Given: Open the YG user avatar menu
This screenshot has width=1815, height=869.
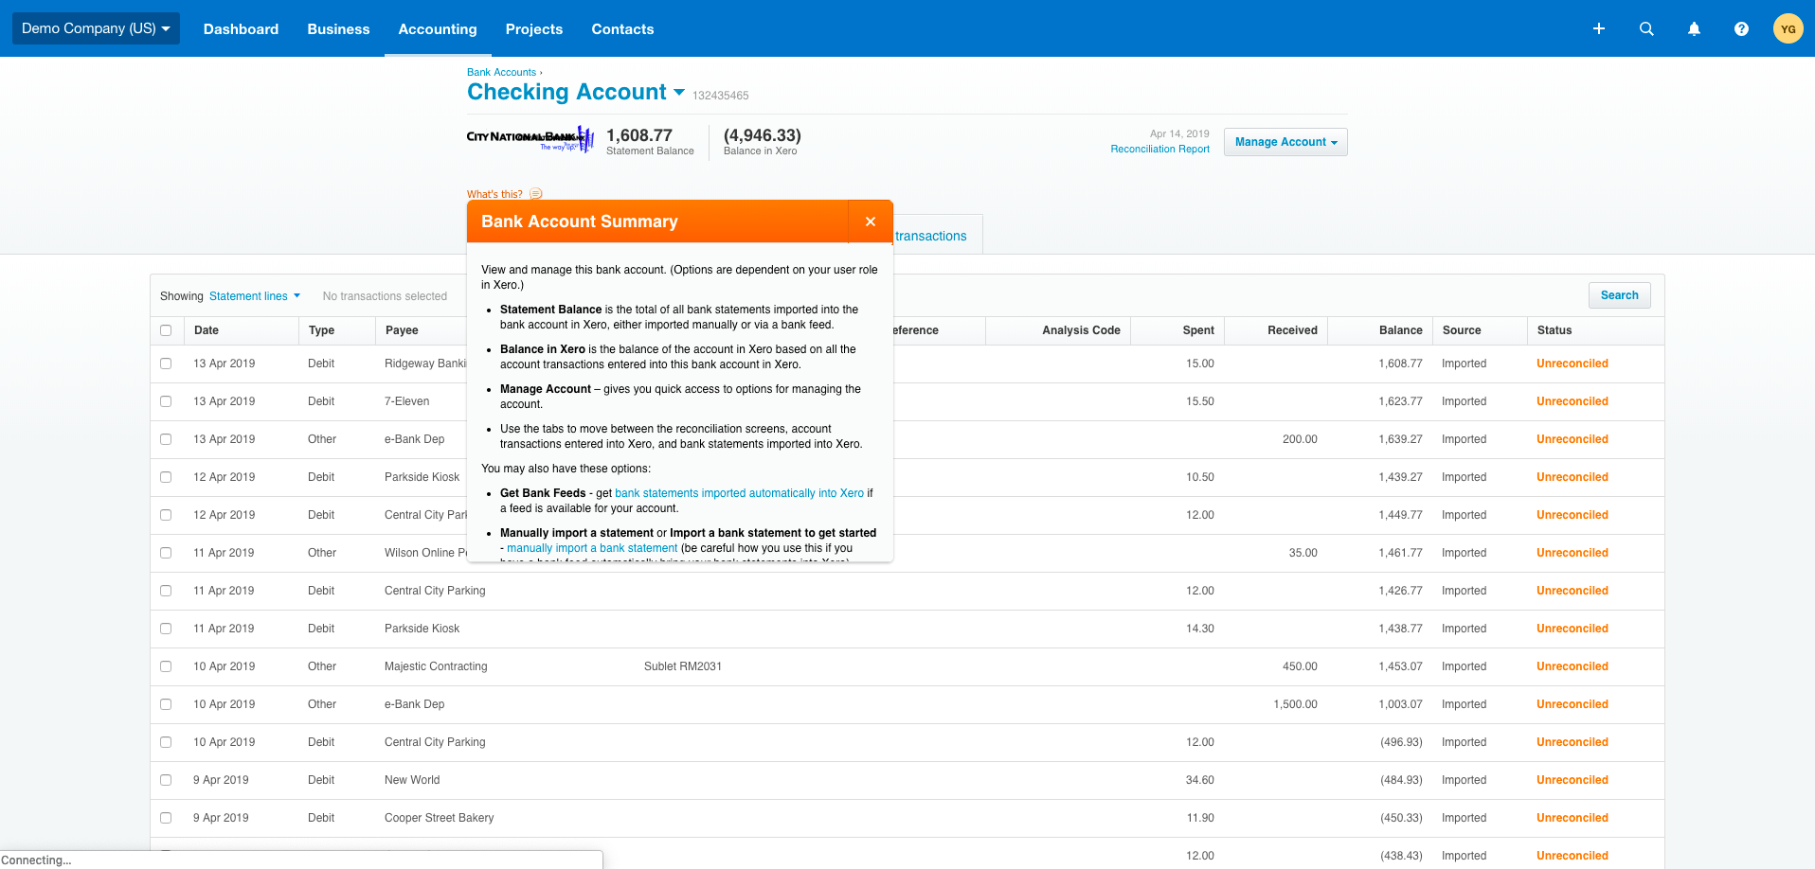Looking at the screenshot, I should pos(1788,28).
